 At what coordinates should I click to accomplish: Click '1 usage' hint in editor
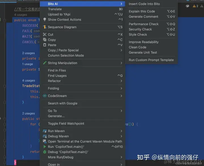[27, 64]
